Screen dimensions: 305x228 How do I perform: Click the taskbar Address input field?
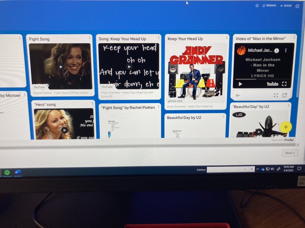(x=225, y=170)
